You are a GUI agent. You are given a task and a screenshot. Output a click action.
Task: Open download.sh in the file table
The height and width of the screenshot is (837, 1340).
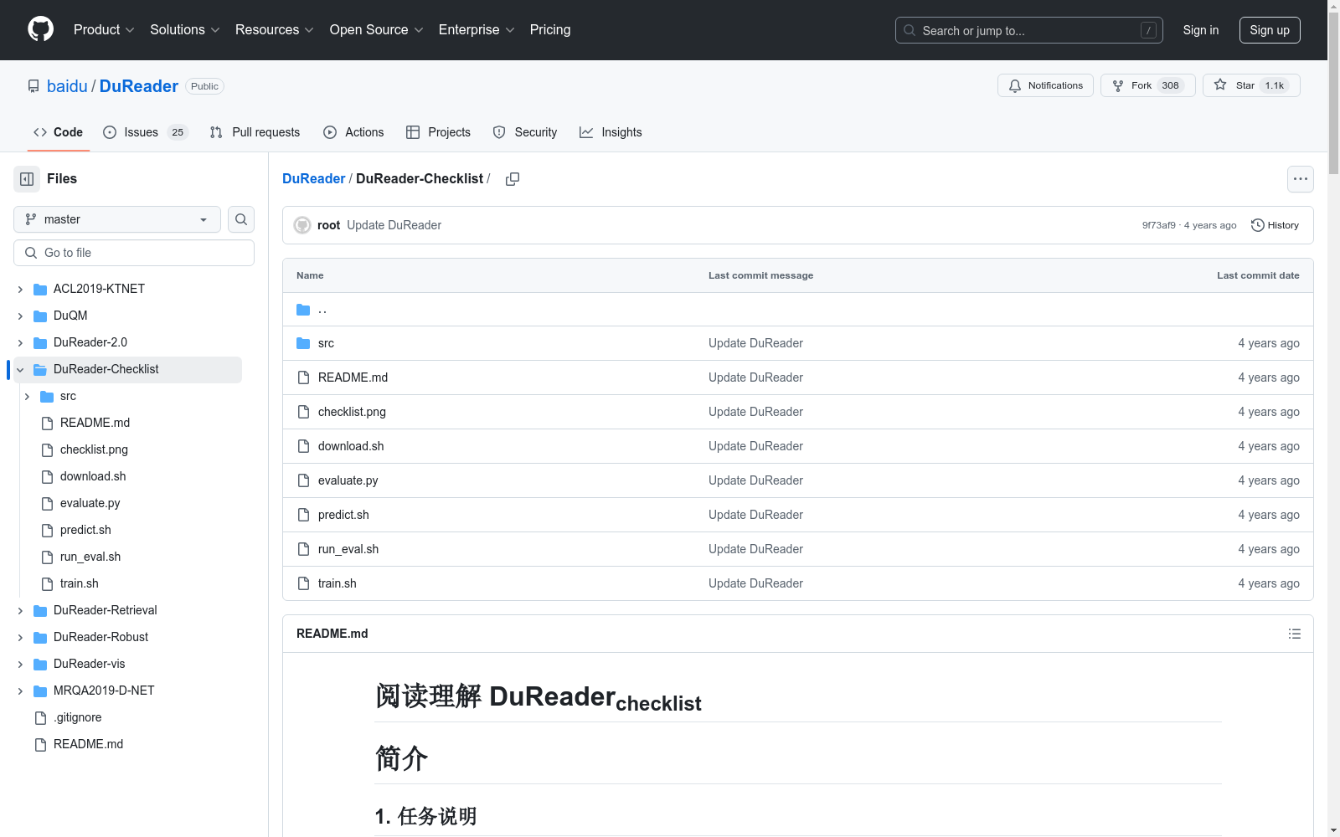pyautogui.click(x=351, y=446)
